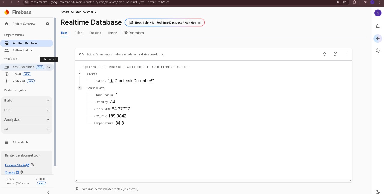Click the Checks info icon
This screenshot has width=384, height=194.
coord(22,172)
